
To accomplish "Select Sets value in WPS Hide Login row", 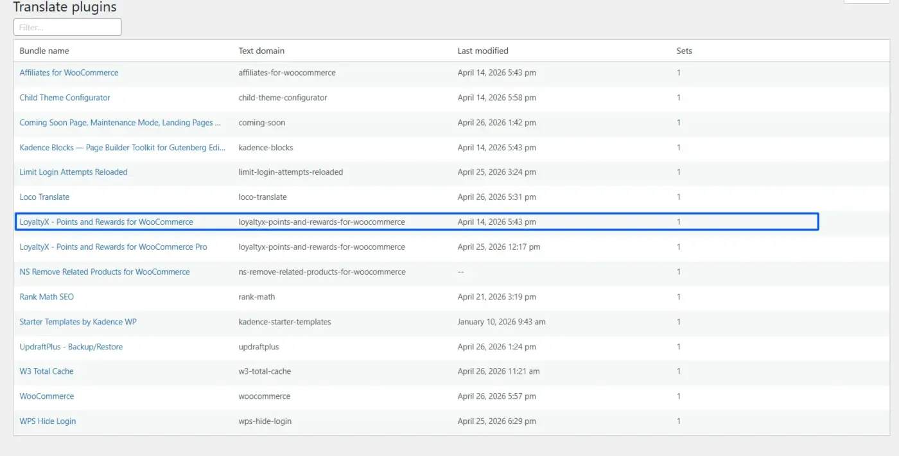I will pos(679,421).
